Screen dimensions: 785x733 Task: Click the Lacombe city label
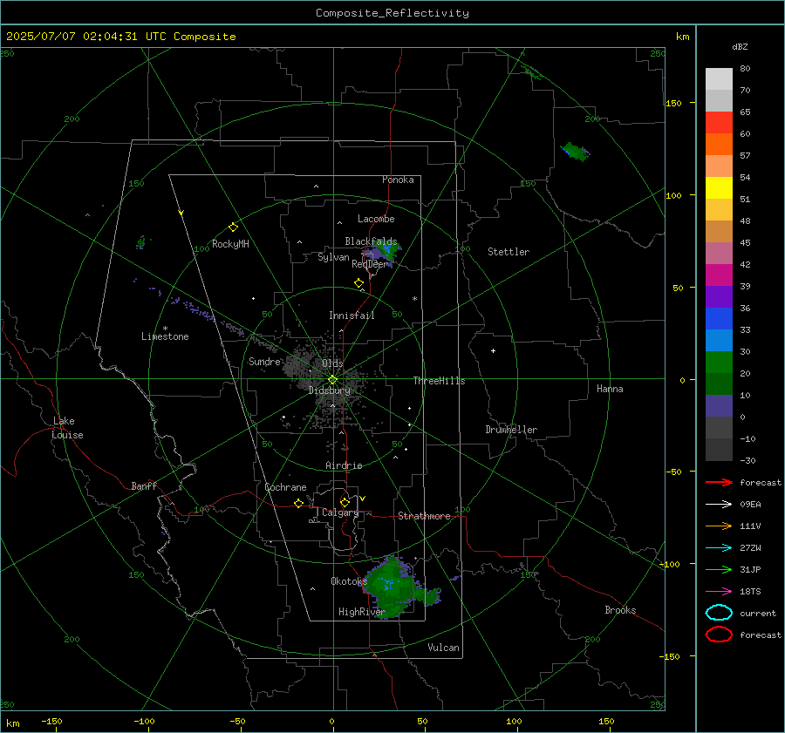click(x=376, y=219)
